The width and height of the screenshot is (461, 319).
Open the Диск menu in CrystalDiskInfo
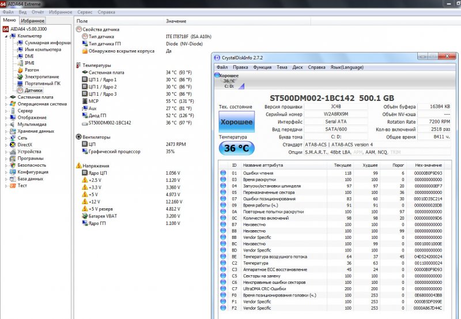[297, 67]
